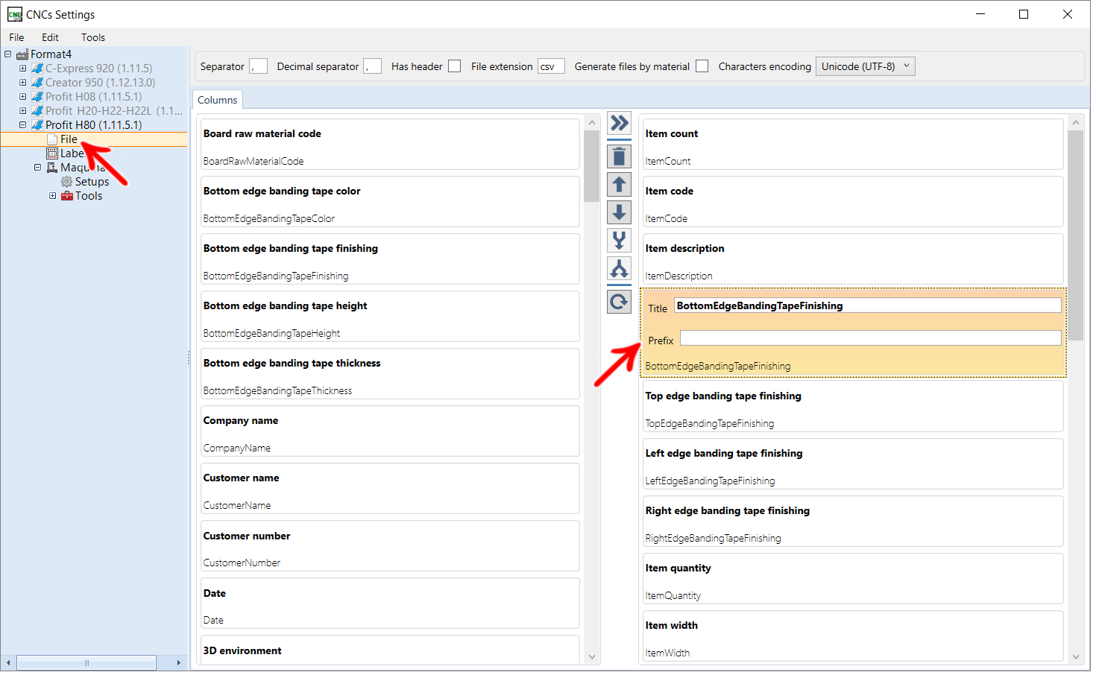Open the Edit menu
The height and width of the screenshot is (678, 1096).
click(50, 37)
